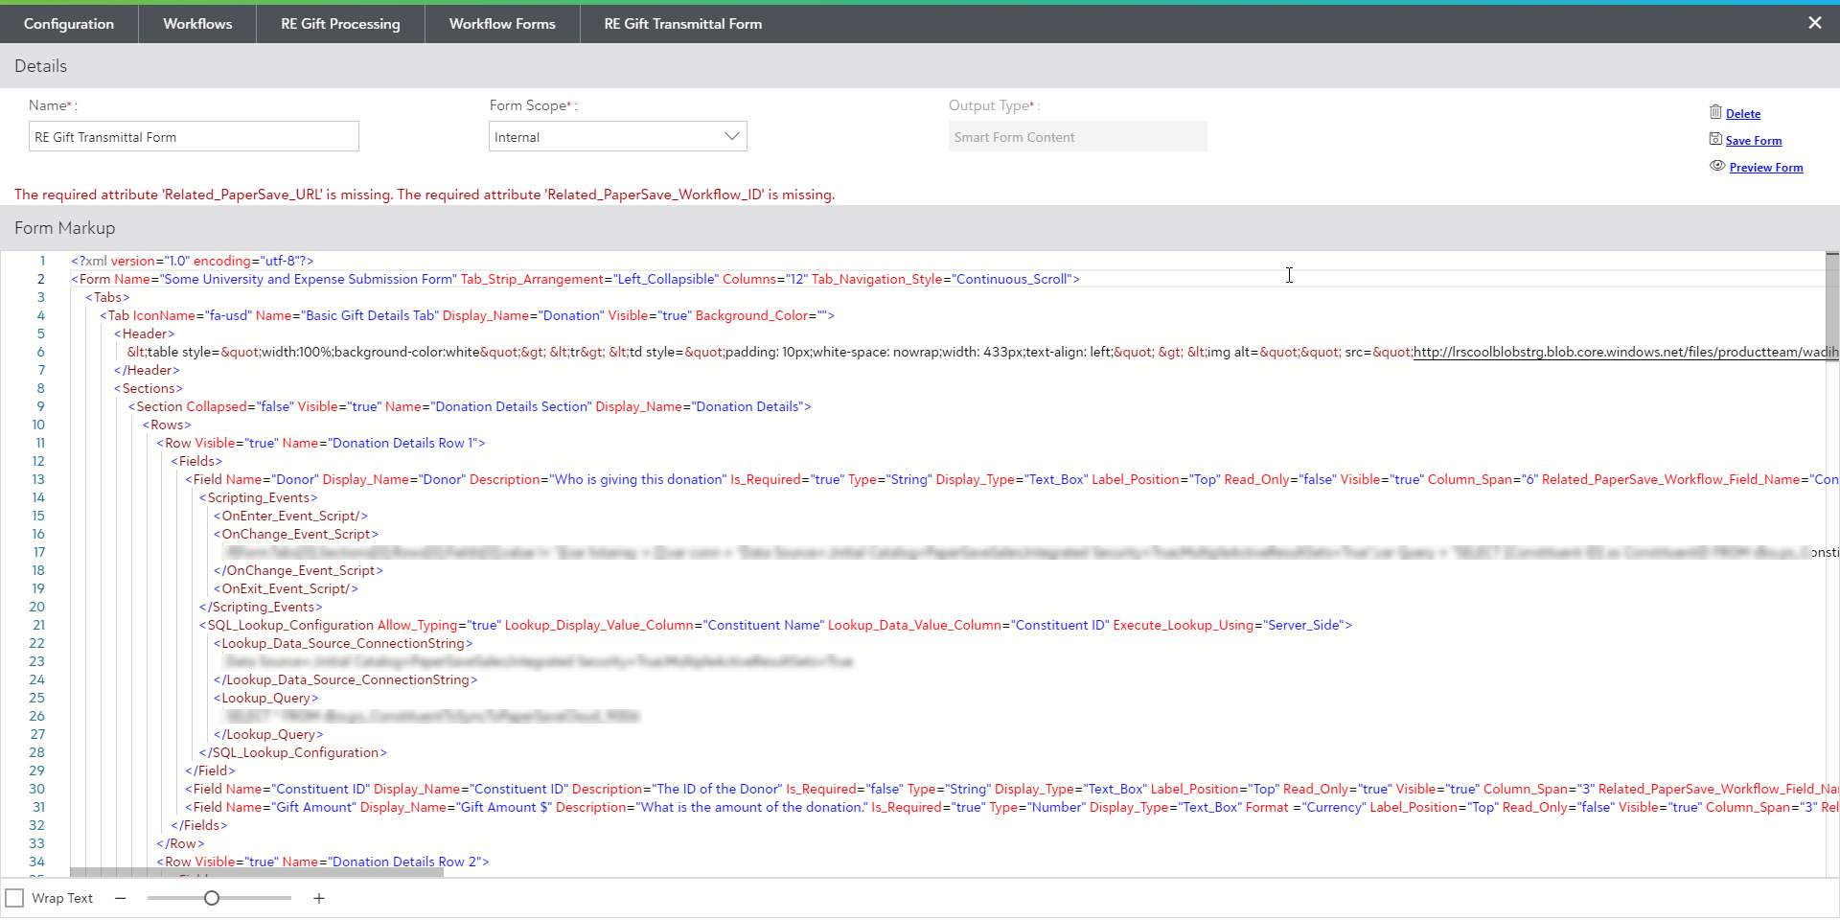1840x920 pixels.
Task: Click the Donation Details Row 2 line
Action: [323, 862]
